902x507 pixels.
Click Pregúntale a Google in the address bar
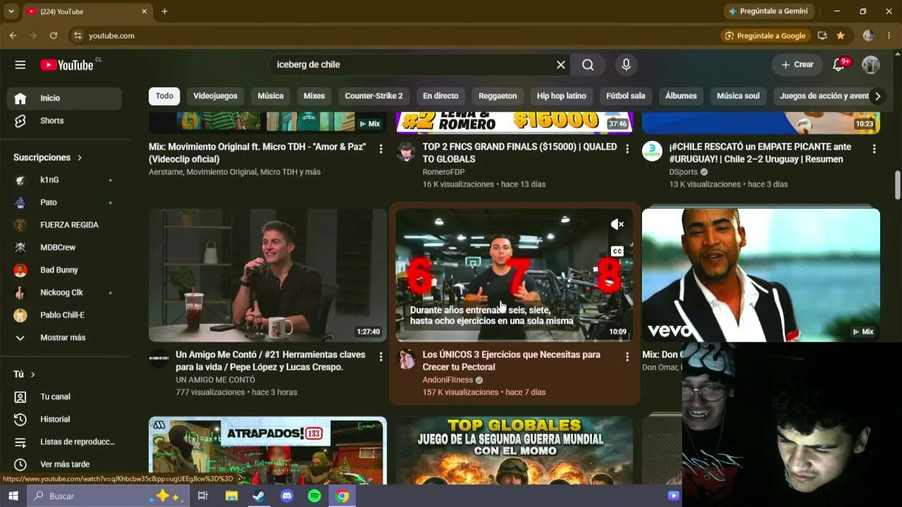[765, 36]
